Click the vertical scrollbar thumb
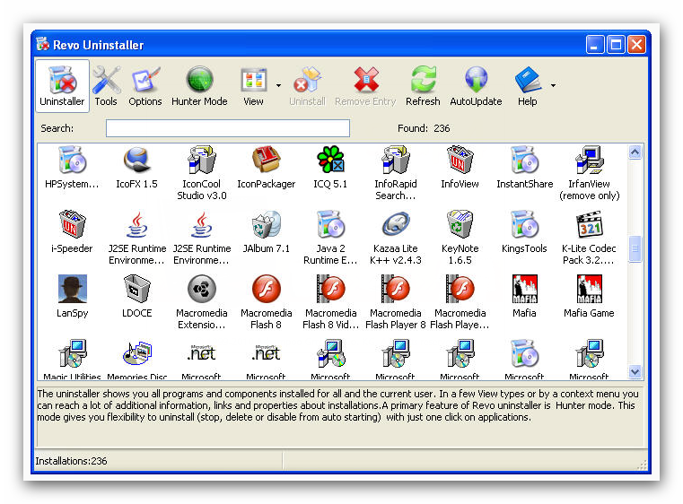The height and width of the screenshot is (504, 683). [635, 248]
